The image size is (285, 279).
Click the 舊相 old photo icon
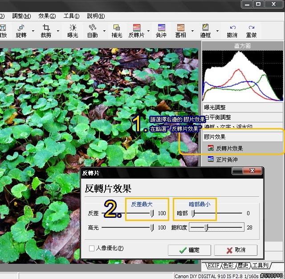pyautogui.click(x=181, y=28)
